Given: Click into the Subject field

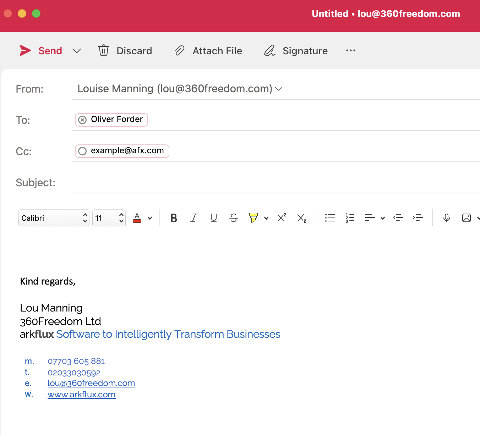Looking at the screenshot, I should point(273,183).
